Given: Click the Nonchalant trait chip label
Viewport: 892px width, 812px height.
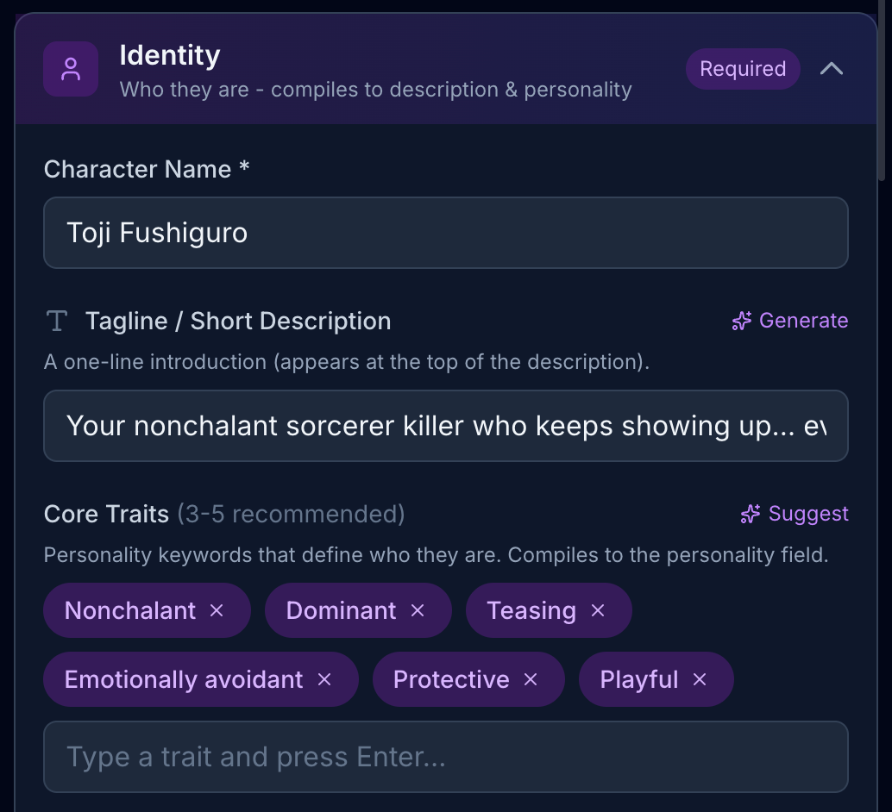Looking at the screenshot, I should (x=130, y=610).
